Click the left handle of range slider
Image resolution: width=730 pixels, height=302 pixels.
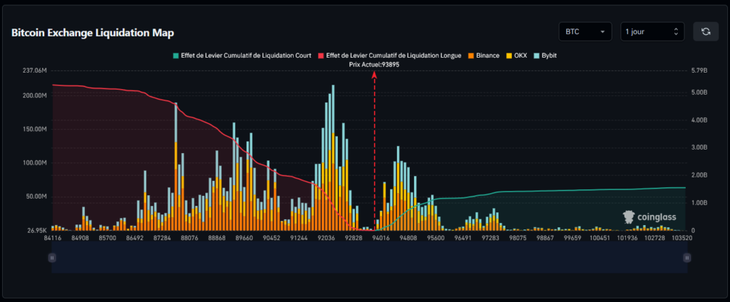click(x=52, y=258)
